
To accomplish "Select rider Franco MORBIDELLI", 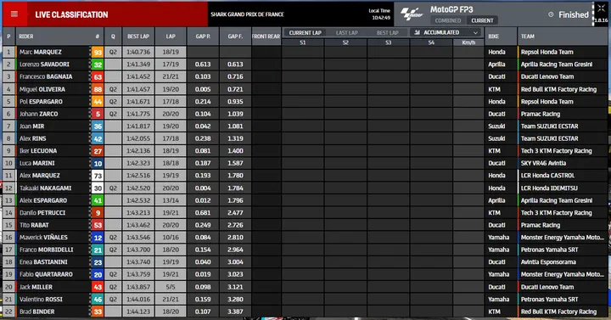I will (x=47, y=250).
